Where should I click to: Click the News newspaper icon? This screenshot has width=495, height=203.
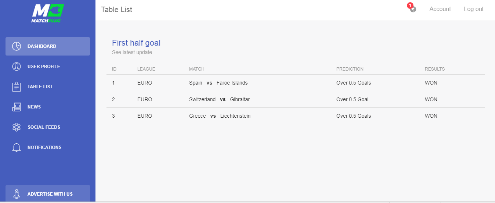pyautogui.click(x=17, y=107)
